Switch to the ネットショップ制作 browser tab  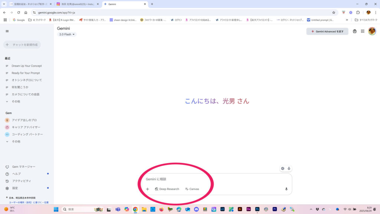tap(30, 4)
